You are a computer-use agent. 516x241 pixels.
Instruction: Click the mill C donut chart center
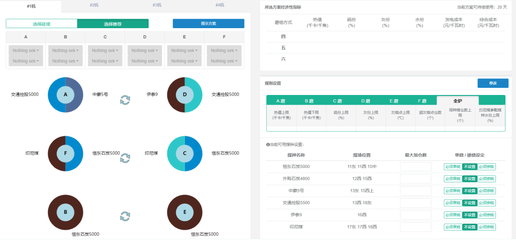coord(185,154)
